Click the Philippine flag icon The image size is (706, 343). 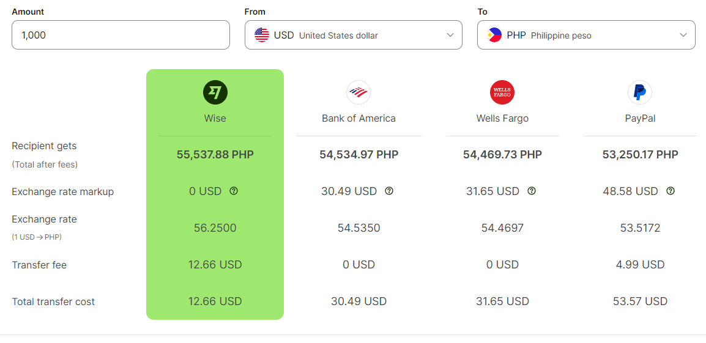[x=494, y=35]
